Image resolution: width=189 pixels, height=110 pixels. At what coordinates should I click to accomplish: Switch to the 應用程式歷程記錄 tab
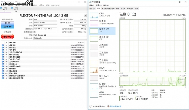tap(108, 9)
